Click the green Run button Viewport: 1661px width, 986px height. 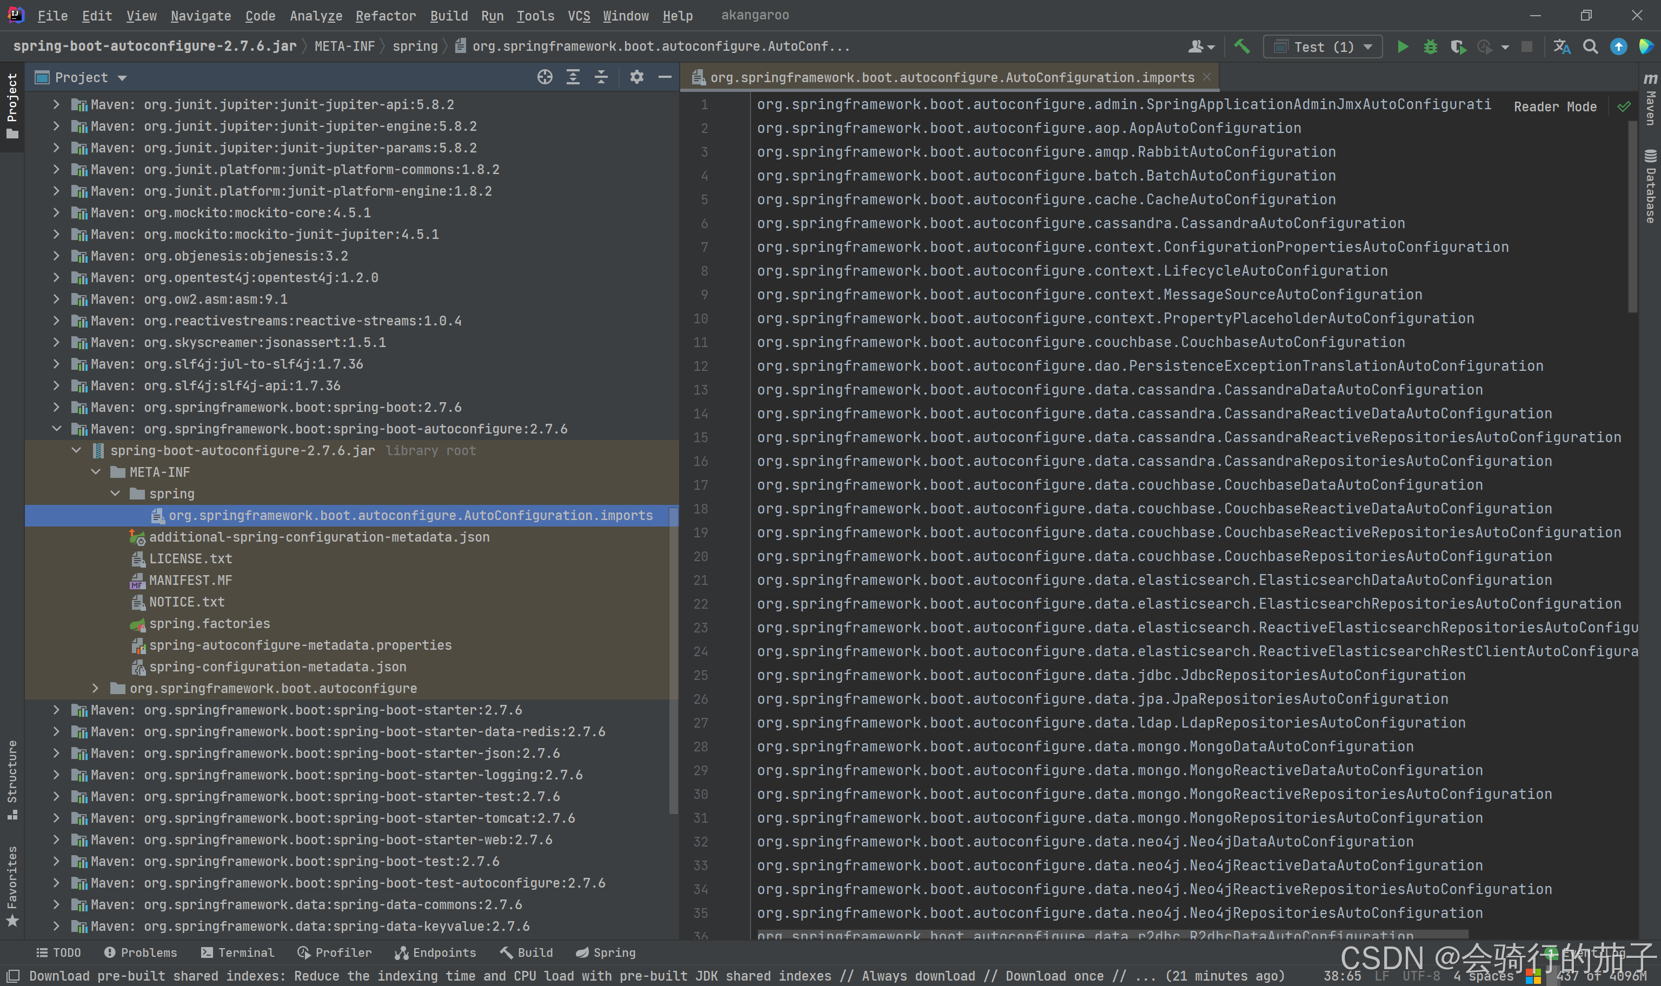pos(1403,46)
